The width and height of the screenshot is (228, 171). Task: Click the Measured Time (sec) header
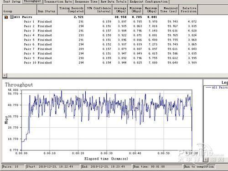tap(169, 10)
